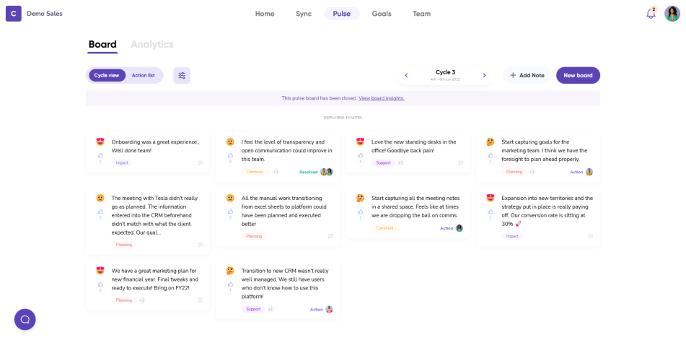Click the purple C workspace logo
Viewport: 686px width, 361px height.
(14, 14)
